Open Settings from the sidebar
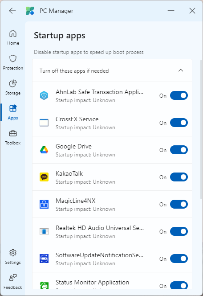This screenshot has height=296, width=203. click(x=13, y=256)
